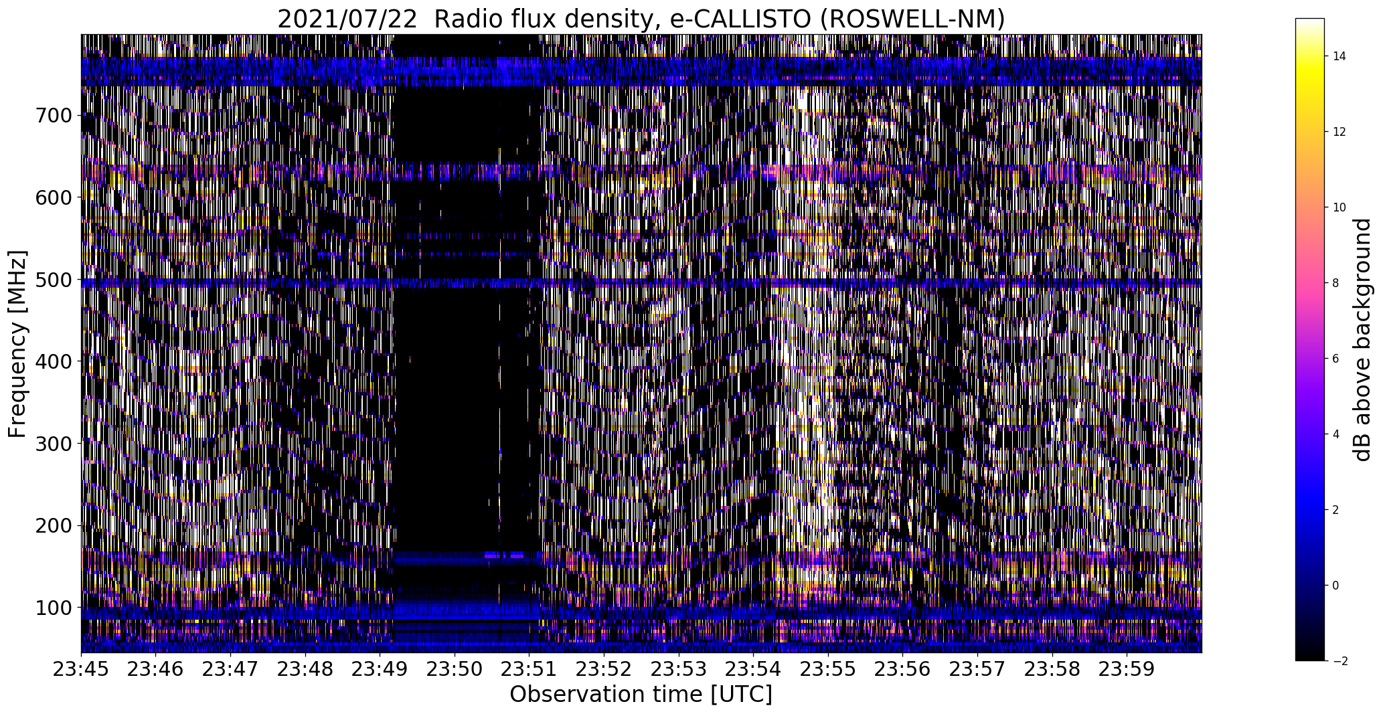Click the time tick label 23:55

(828, 669)
